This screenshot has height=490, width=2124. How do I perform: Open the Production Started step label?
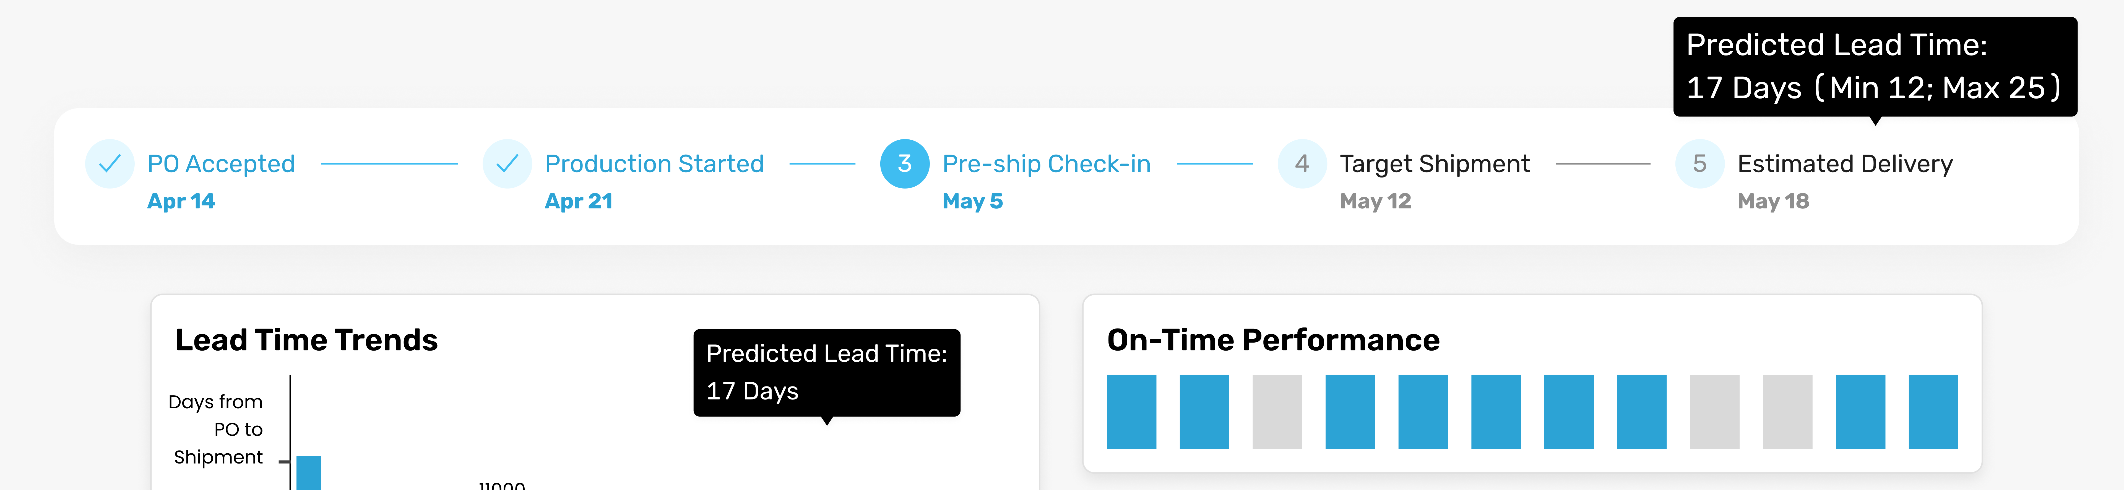tap(654, 164)
